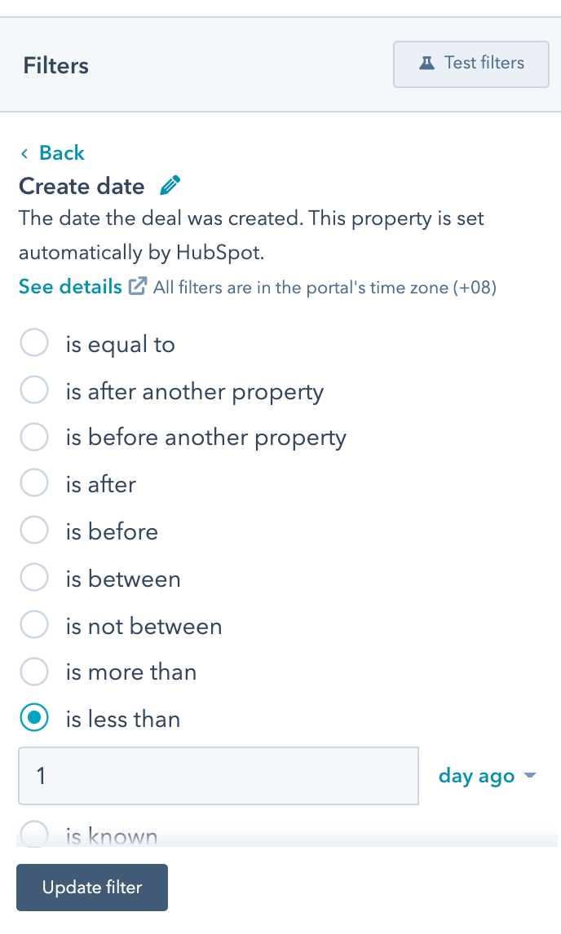Click the Test filters button
Viewport: 561px width, 934px height.
click(x=470, y=64)
